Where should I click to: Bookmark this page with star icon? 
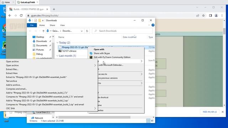[203, 16]
